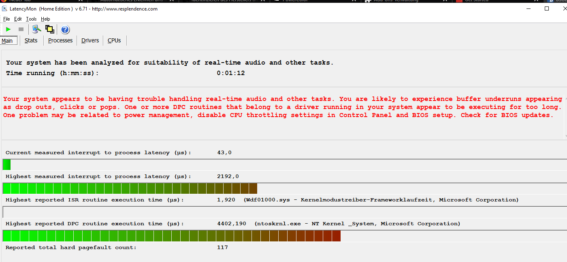The image size is (567, 262).
Task: Select the ISR execution time value 1,920
Action: point(226,200)
